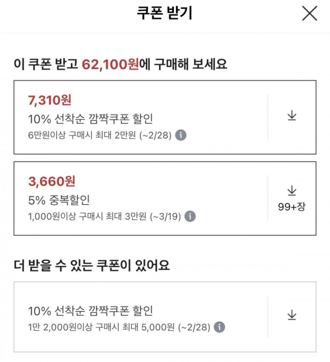
Task: Click the 더 받을 수 있는 쿠폰이 있어요 heading
Action: [x=92, y=266]
